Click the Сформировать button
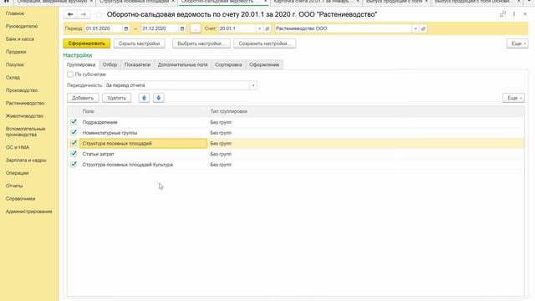 click(87, 43)
